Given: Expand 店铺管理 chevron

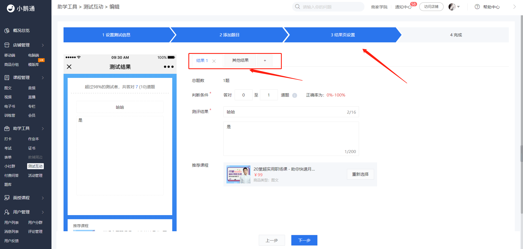Looking at the screenshot, I should pos(43,45).
